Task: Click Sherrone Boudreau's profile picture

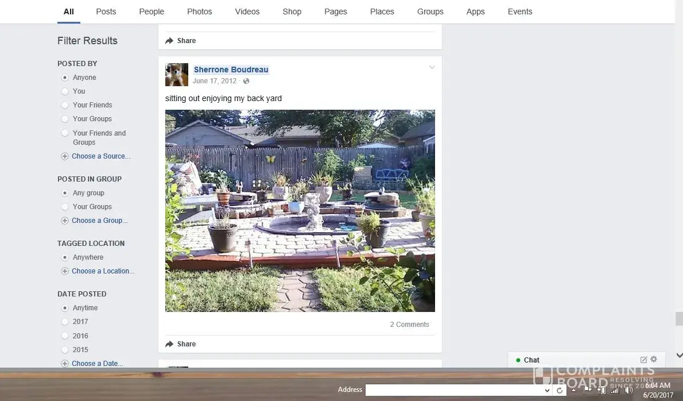Action: pos(177,75)
